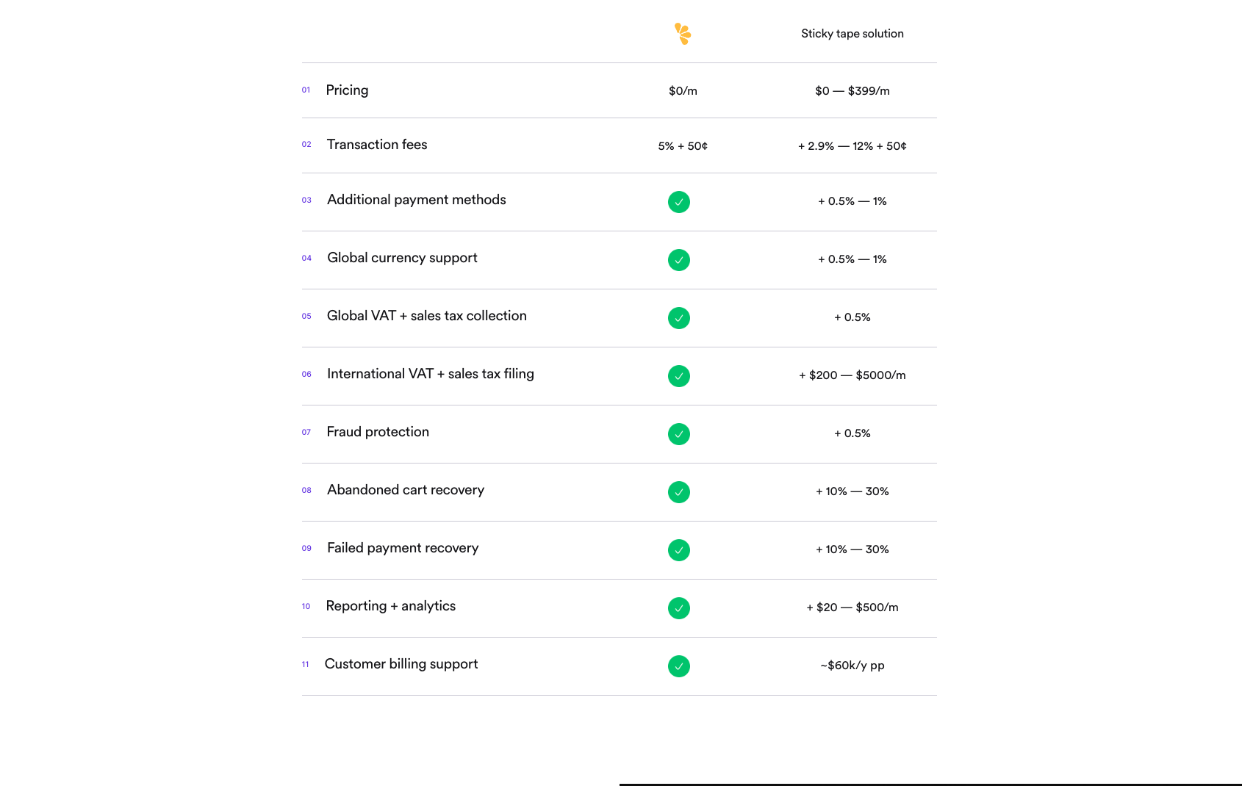The width and height of the screenshot is (1242, 786).
Task: Click the green checkmark for International VAT filing
Action: (x=679, y=376)
